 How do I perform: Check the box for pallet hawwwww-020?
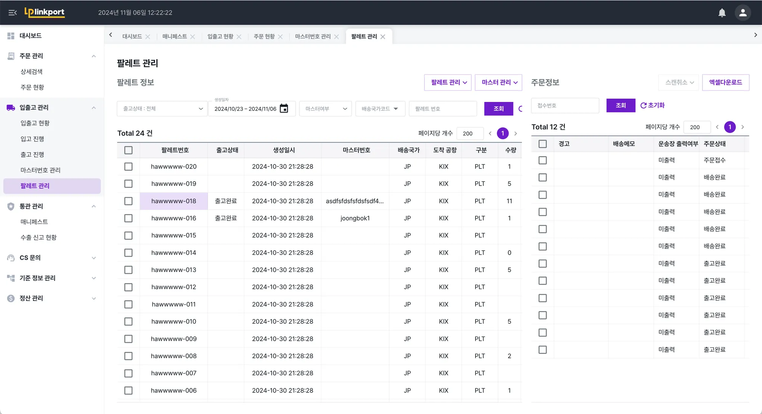[128, 167]
